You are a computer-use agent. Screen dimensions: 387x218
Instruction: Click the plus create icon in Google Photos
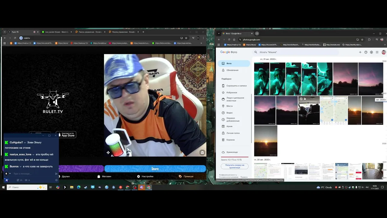[x=360, y=52]
